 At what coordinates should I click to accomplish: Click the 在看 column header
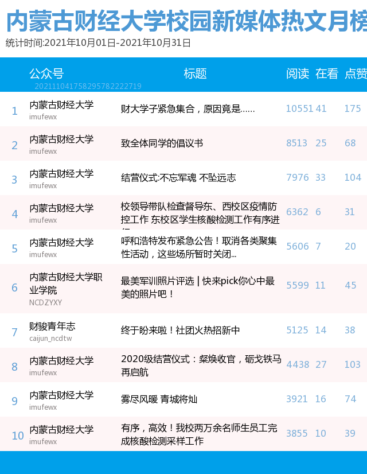pyautogui.click(x=326, y=73)
